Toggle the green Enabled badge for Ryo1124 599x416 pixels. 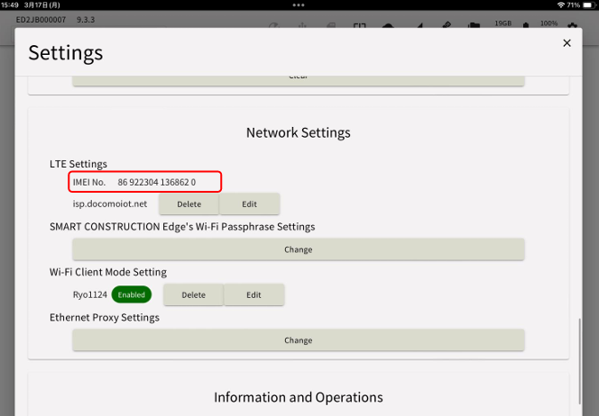pos(133,294)
